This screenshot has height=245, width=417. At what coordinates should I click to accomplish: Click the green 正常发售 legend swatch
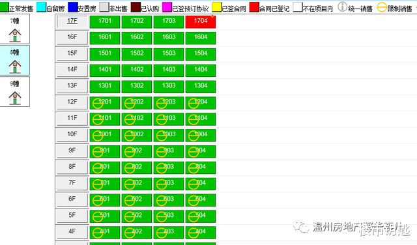pyautogui.click(x=5, y=7)
